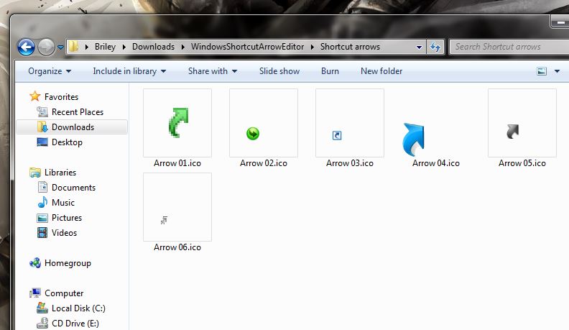
Task: Refresh the Shortcut arrows folder
Action: click(x=435, y=47)
